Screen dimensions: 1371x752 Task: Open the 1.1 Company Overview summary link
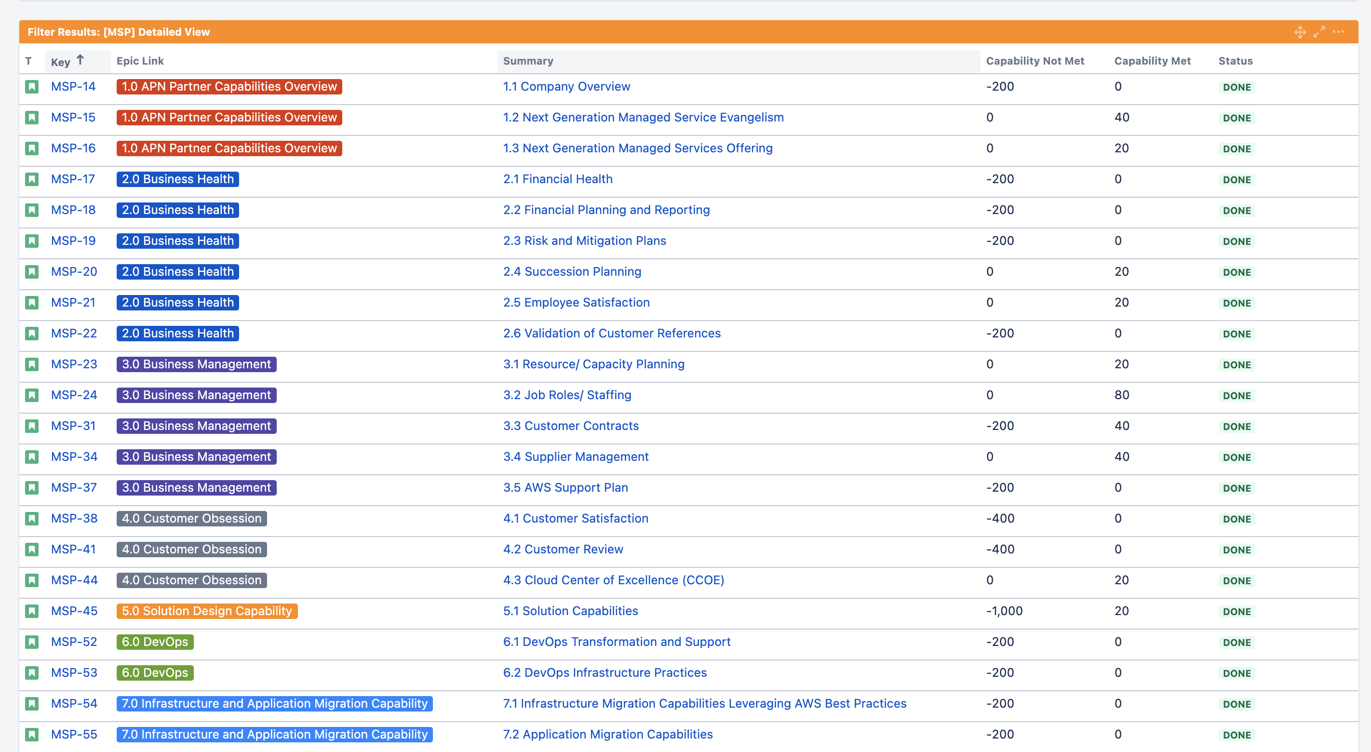coord(566,87)
